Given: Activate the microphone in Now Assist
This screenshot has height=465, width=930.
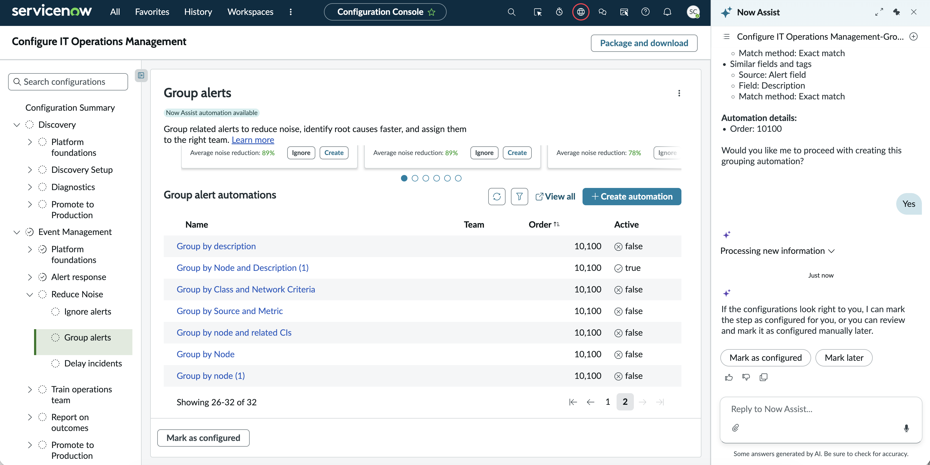Looking at the screenshot, I should [x=906, y=428].
